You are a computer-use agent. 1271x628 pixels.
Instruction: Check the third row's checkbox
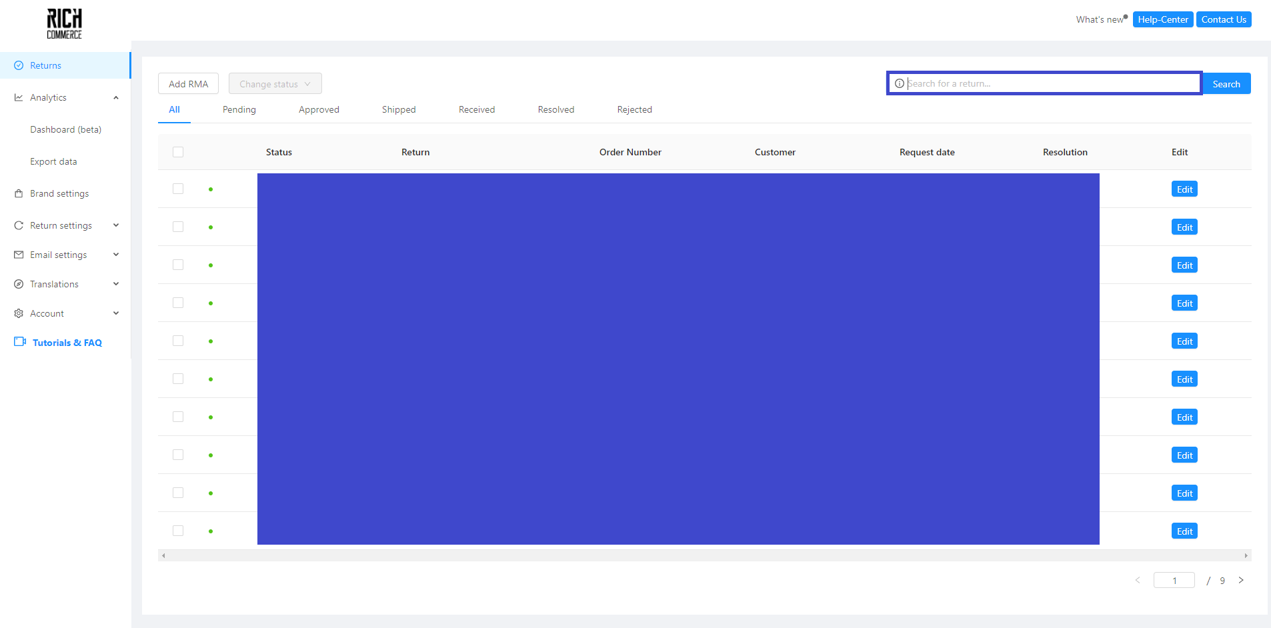click(178, 265)
